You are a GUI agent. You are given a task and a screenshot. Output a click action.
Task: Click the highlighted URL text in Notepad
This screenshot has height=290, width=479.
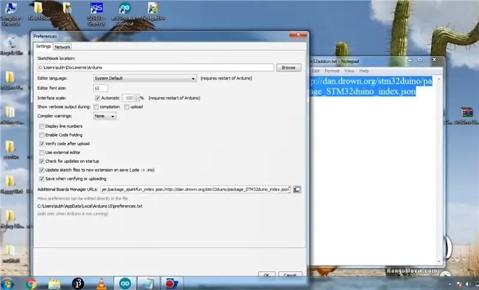[371, 86]
